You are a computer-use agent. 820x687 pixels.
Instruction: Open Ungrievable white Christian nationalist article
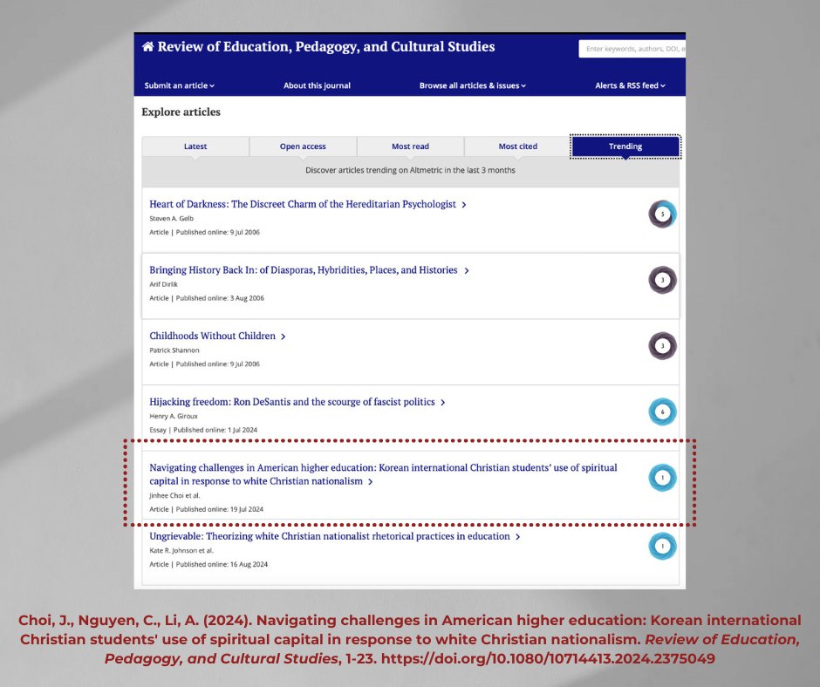(x=335, y=536)
